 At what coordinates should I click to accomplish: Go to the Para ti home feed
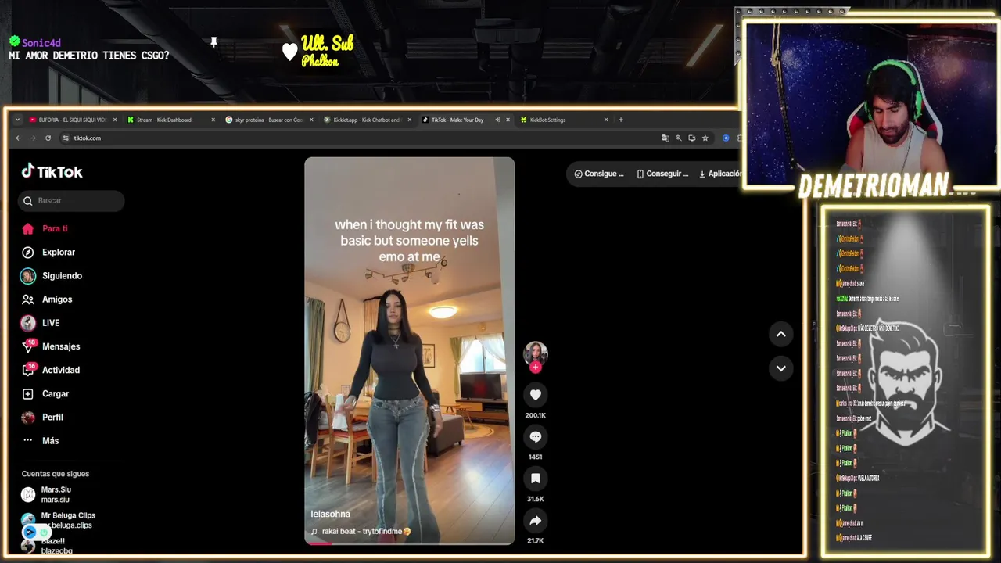pos(55,228)
